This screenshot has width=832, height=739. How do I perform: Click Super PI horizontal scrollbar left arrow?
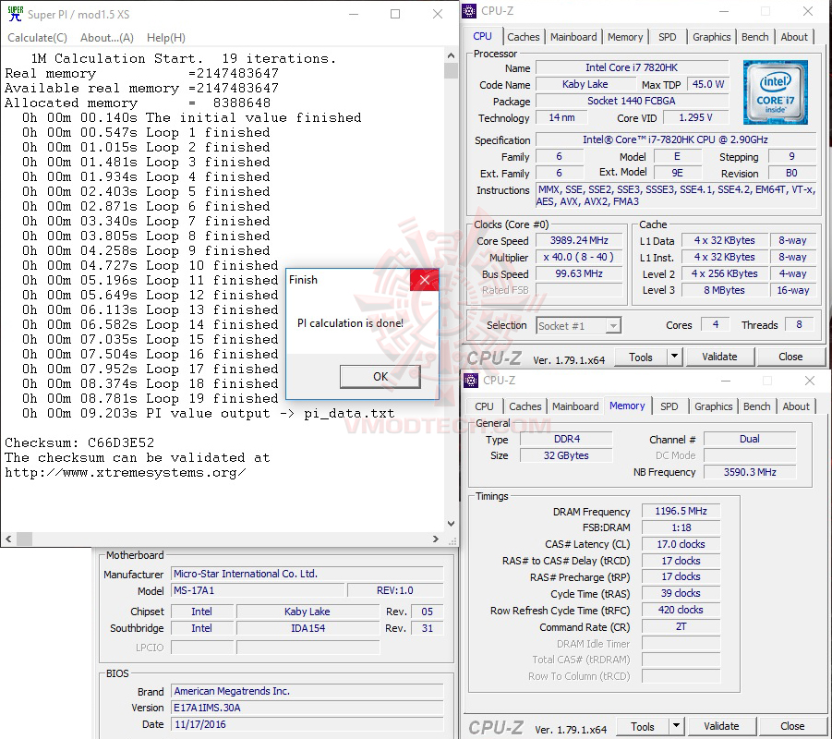[x=8, y=539]
